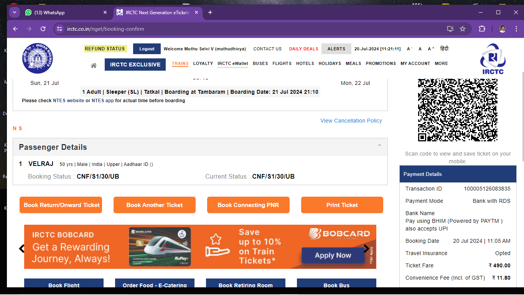The width and height of the screenshot is (524, 295).
Task: Open the MEALS menu
Action: pyautogui.click(x=353, y=63)
